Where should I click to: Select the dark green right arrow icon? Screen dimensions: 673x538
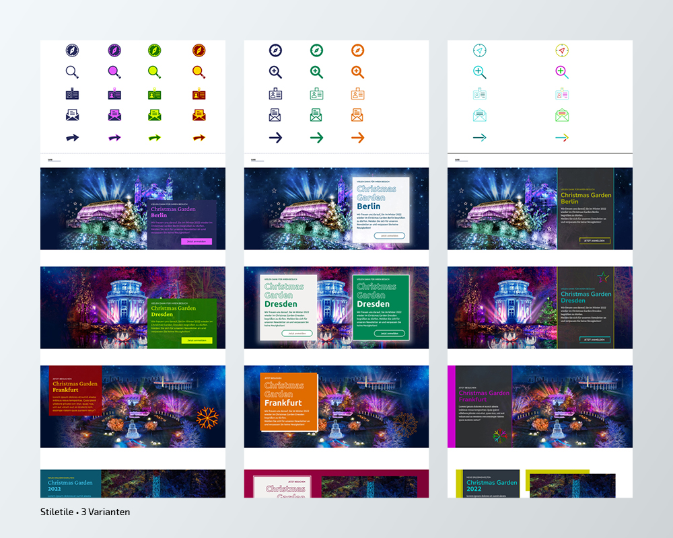pyautogui.click(x=316, y=138)
